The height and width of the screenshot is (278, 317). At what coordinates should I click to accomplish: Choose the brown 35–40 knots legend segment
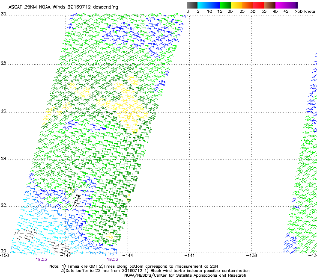point(270,5)
